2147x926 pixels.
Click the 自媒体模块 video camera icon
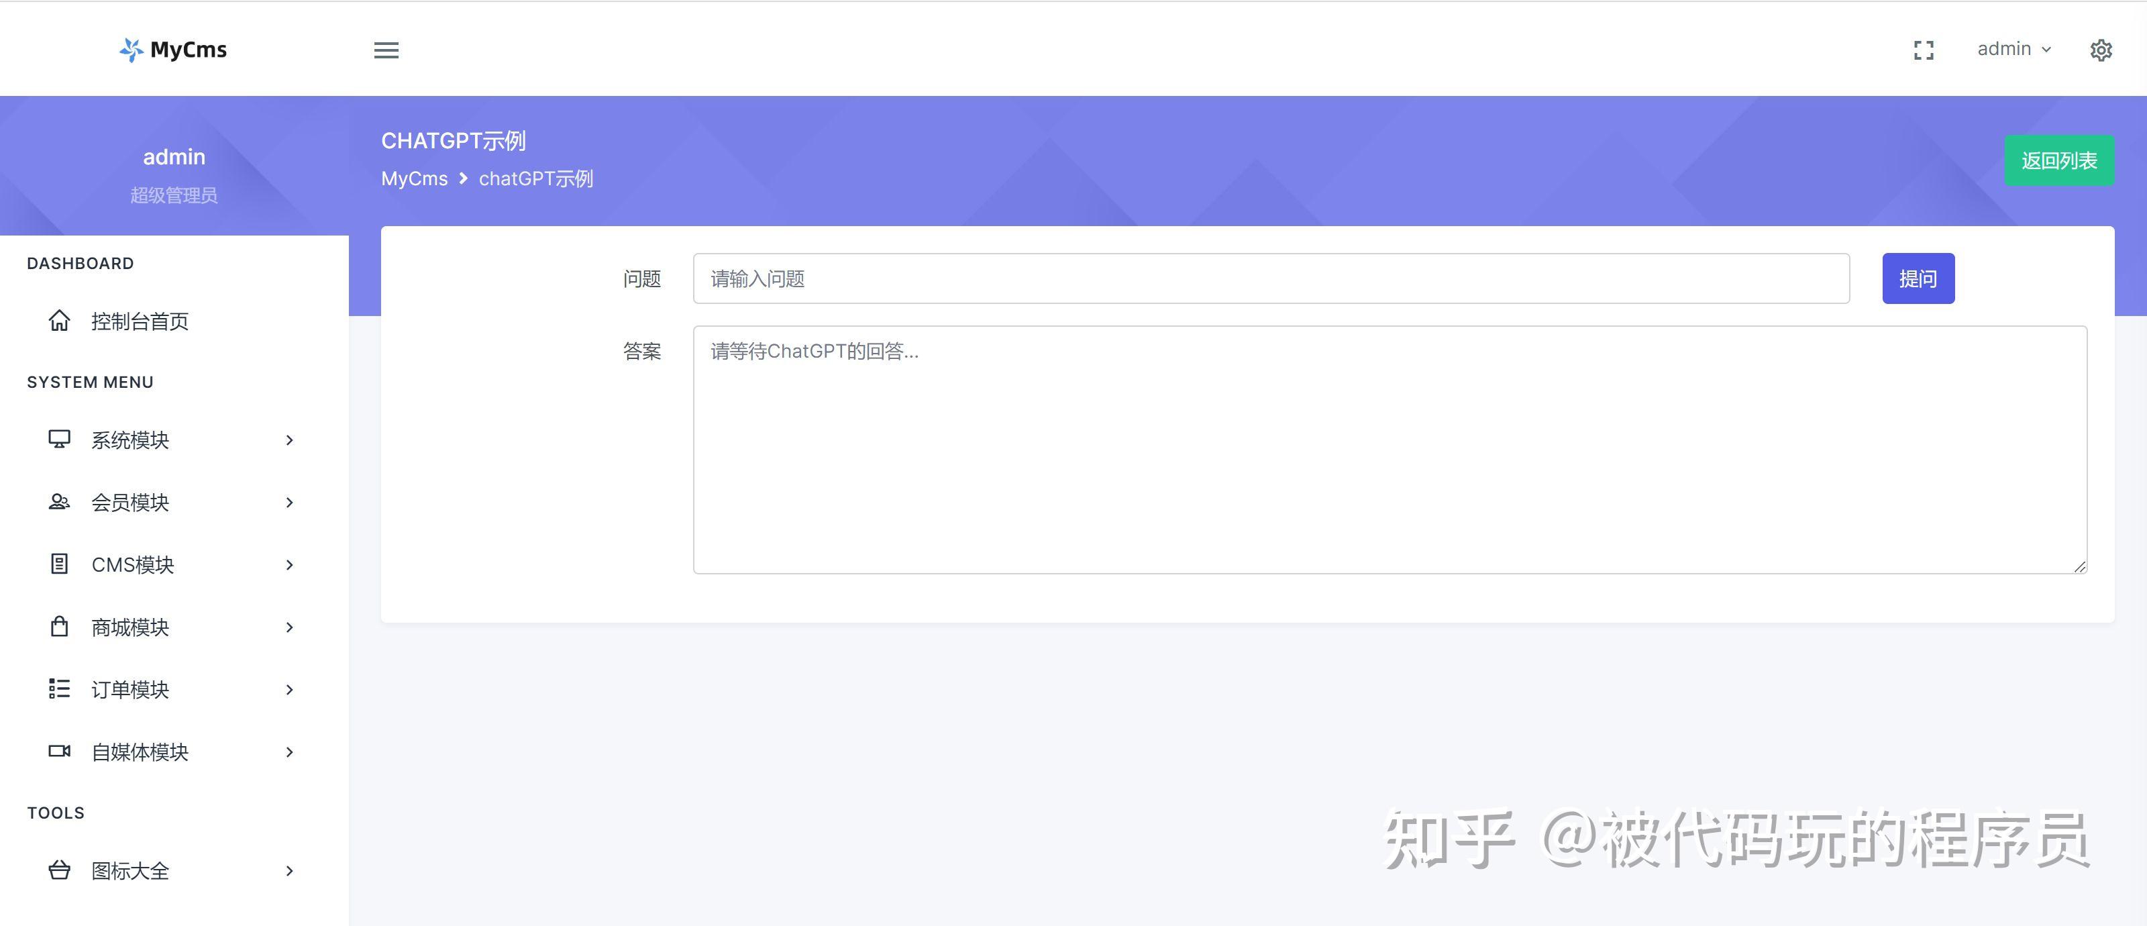tap(59, 752)
